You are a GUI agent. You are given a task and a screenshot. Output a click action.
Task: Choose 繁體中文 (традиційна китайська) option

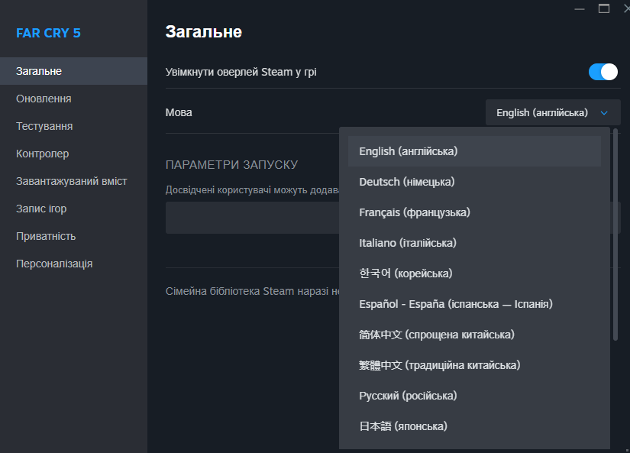pyautogui.click(x=474, y=365)
